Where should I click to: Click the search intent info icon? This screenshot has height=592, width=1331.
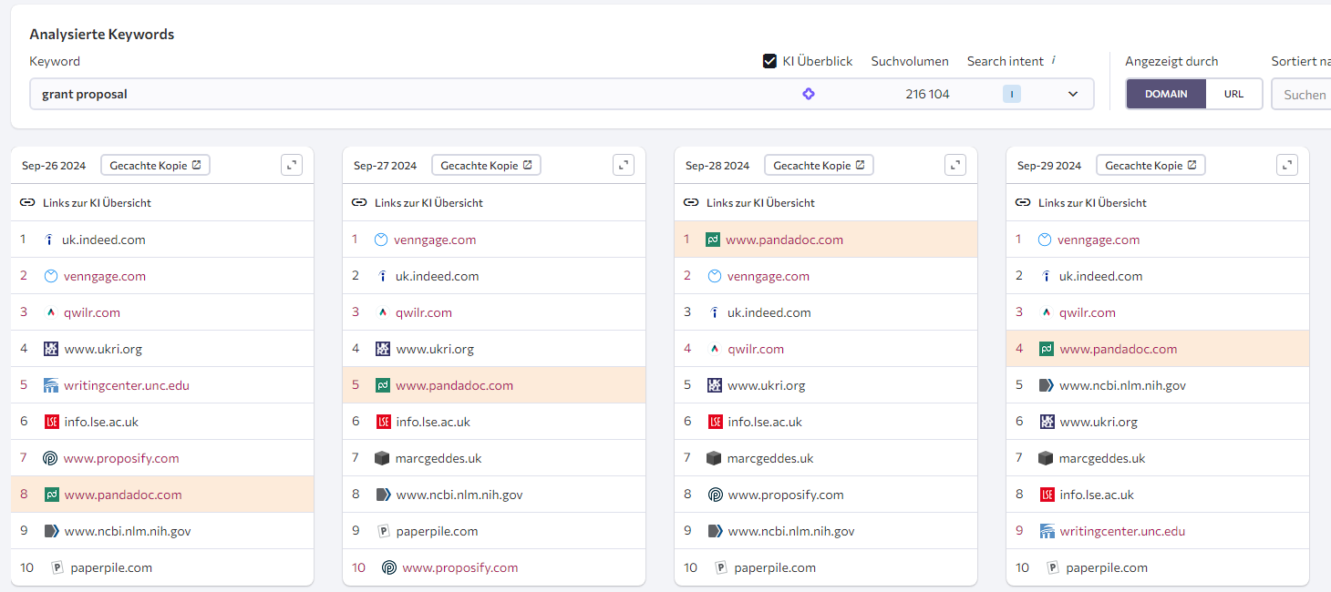1054,60
